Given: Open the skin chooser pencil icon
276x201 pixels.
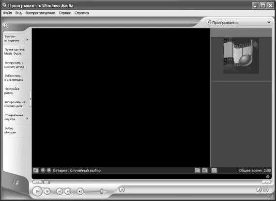Looking at the screenshot, I should [x=259, y=189].
